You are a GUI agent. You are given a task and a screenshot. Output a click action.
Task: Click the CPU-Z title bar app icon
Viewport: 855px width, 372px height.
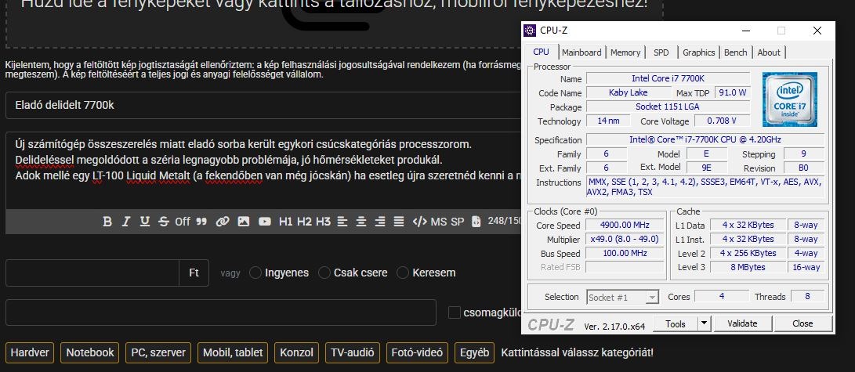tap(530, 31)
